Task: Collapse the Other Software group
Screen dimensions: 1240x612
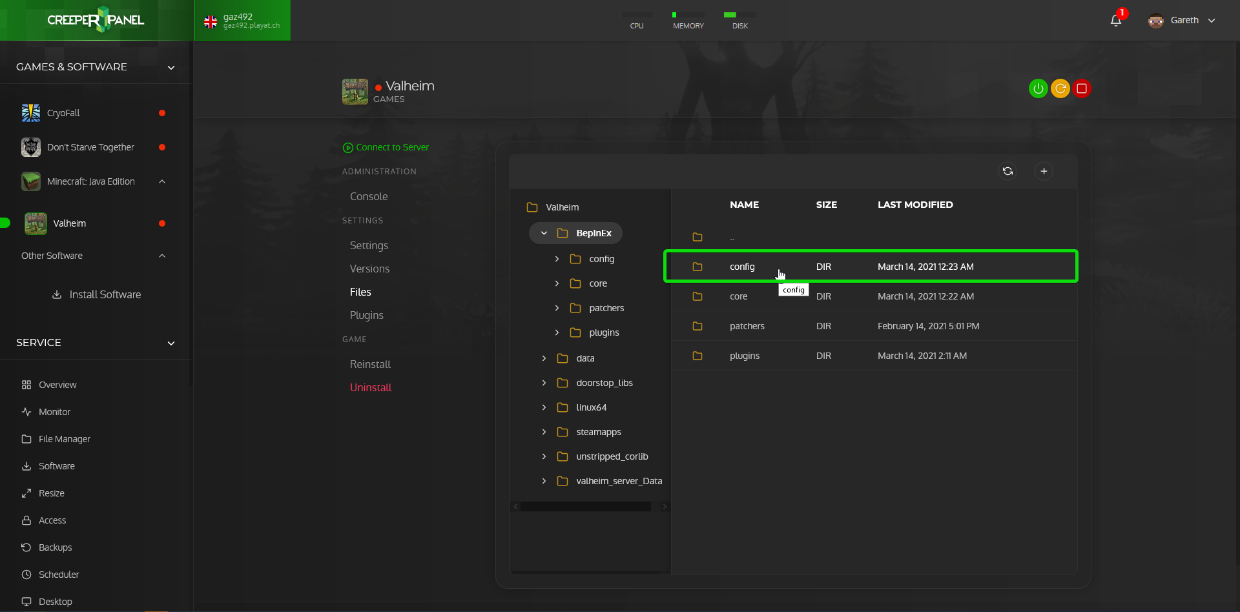Action: pyautogui.click(x=162, y=256)
